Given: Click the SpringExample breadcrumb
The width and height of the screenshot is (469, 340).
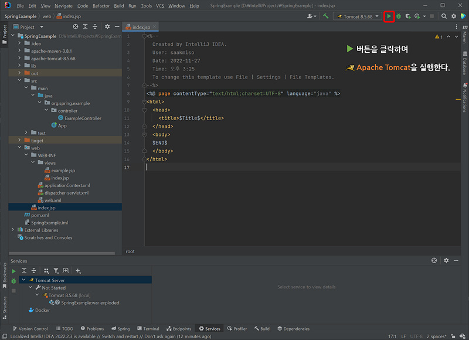Looking at the screenshot, I should pyautogui.click(x=21, y=16).
